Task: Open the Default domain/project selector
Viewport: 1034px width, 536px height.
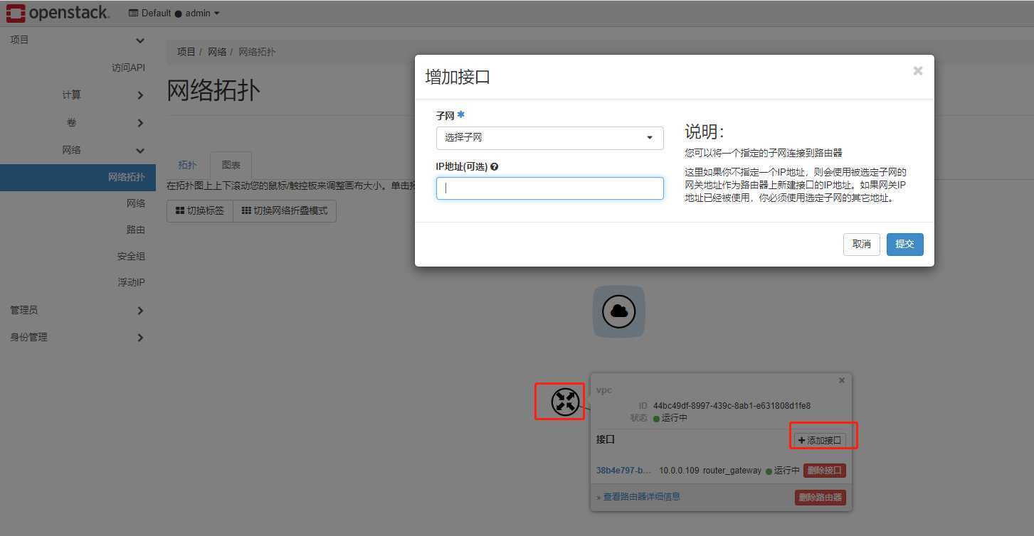Action: (x=149, y=13)
